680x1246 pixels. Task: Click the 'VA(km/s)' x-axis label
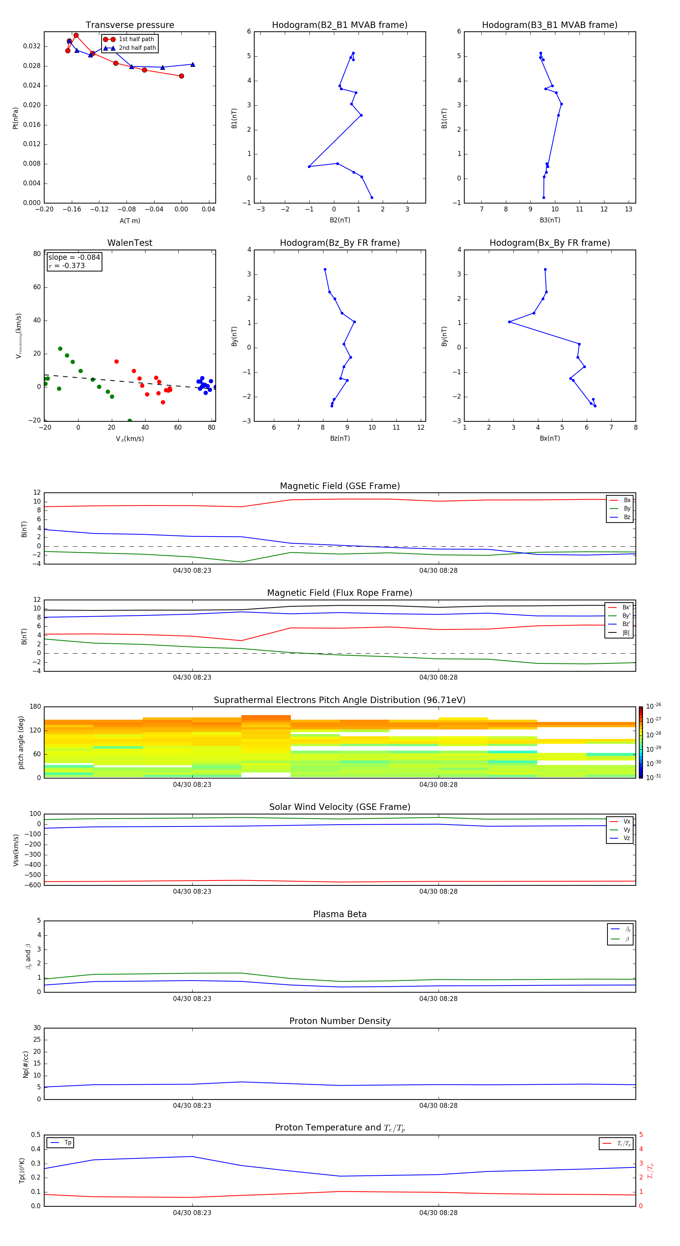click(130, 439)
